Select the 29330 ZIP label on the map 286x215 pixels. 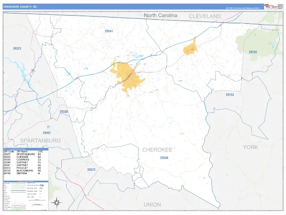(63, 112)
